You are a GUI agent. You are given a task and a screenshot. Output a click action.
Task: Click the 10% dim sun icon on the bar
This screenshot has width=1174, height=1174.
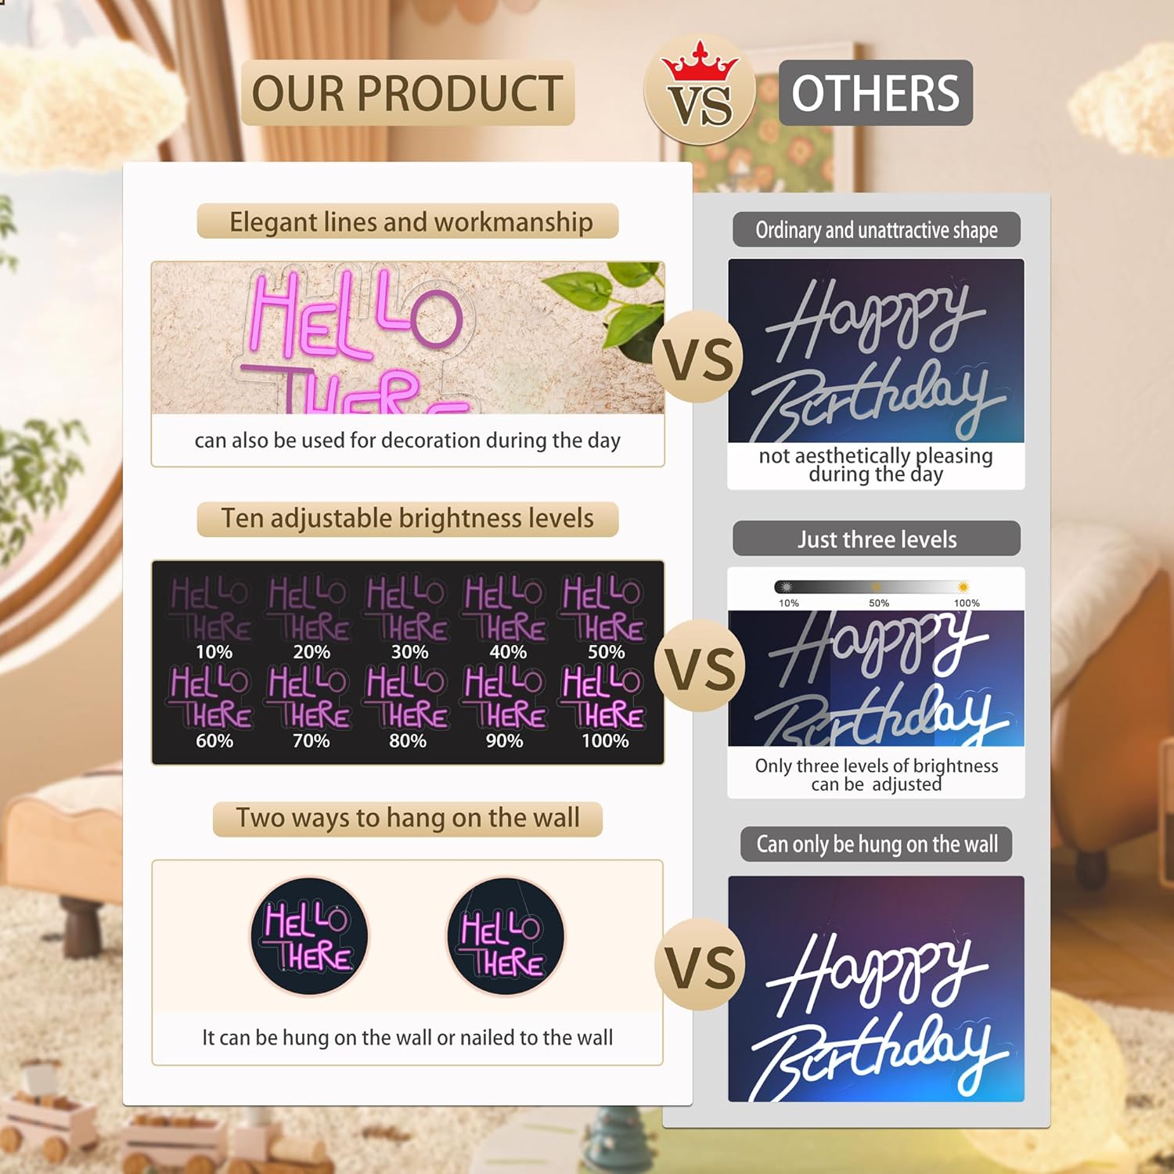[787, 587]
